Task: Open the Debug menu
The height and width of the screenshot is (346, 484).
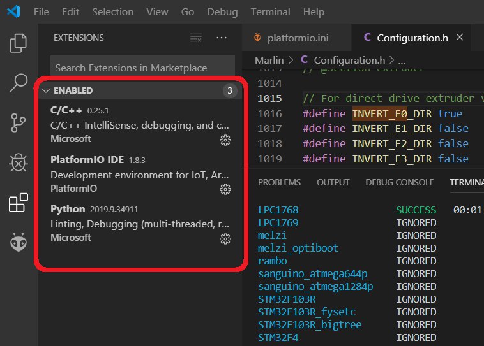Action: click(x=222, y=12)
